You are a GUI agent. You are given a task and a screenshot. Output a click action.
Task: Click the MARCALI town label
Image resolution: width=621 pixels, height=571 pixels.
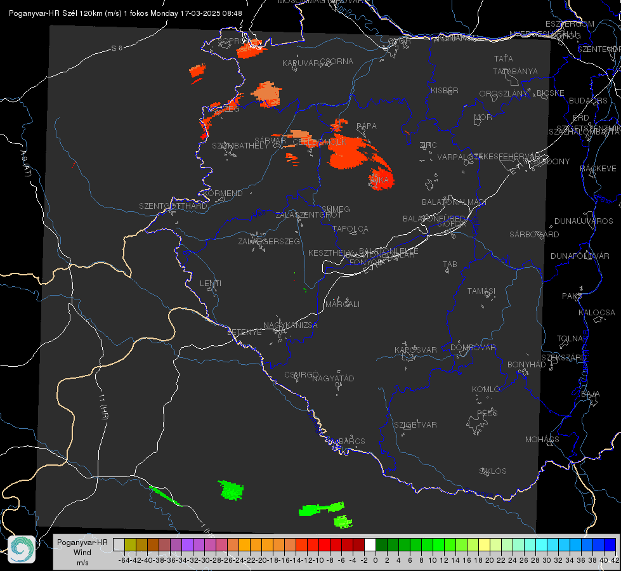(x=343, y=305)
